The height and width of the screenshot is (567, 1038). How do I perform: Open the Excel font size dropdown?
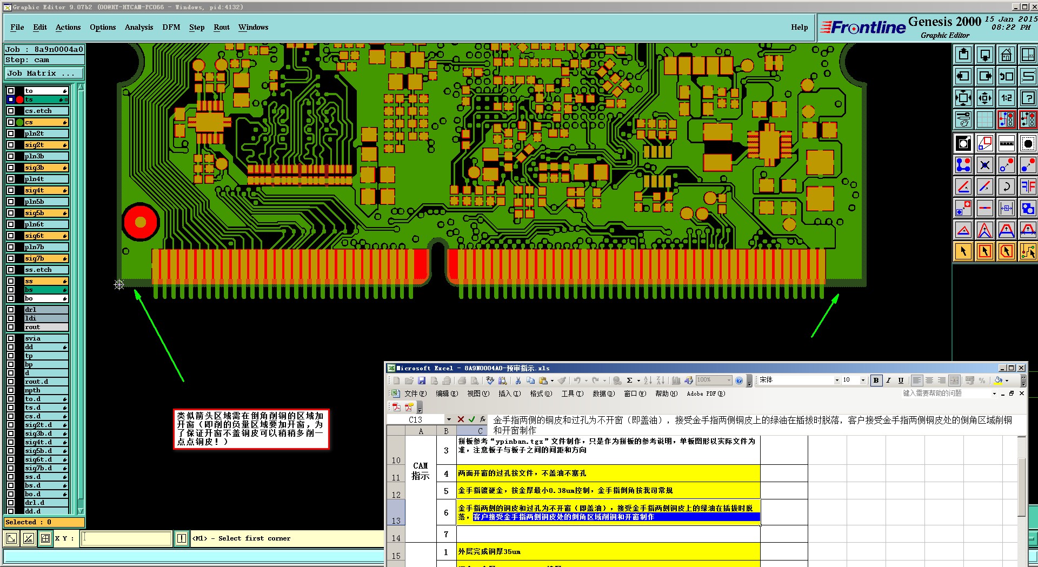[x=863, y=380]
